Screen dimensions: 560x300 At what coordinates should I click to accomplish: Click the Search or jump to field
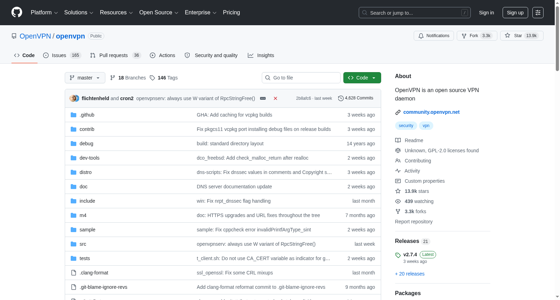414,13
